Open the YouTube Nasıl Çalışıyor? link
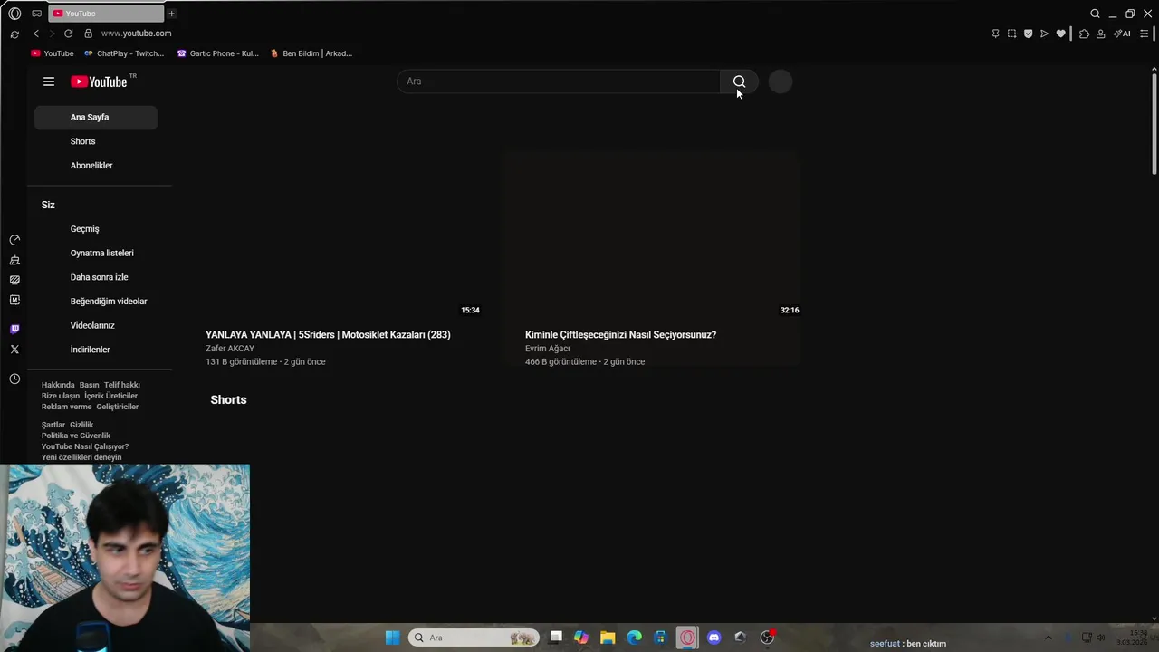Viewport: 1159px width, 652px height. point(85,446)
